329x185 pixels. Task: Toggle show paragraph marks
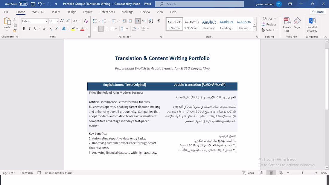click(159, 21)
